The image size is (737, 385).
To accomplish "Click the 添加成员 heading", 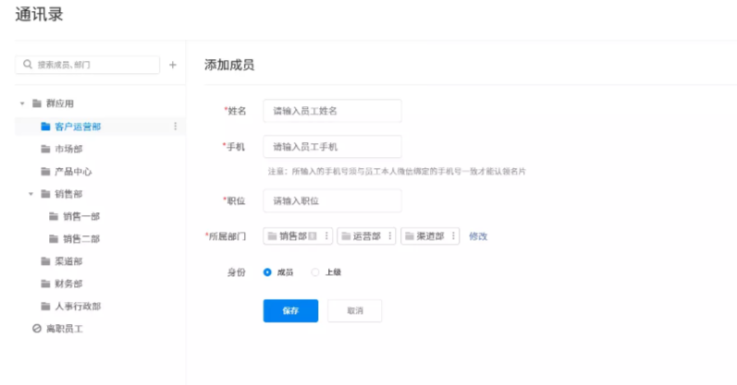I will click(229, 65).
